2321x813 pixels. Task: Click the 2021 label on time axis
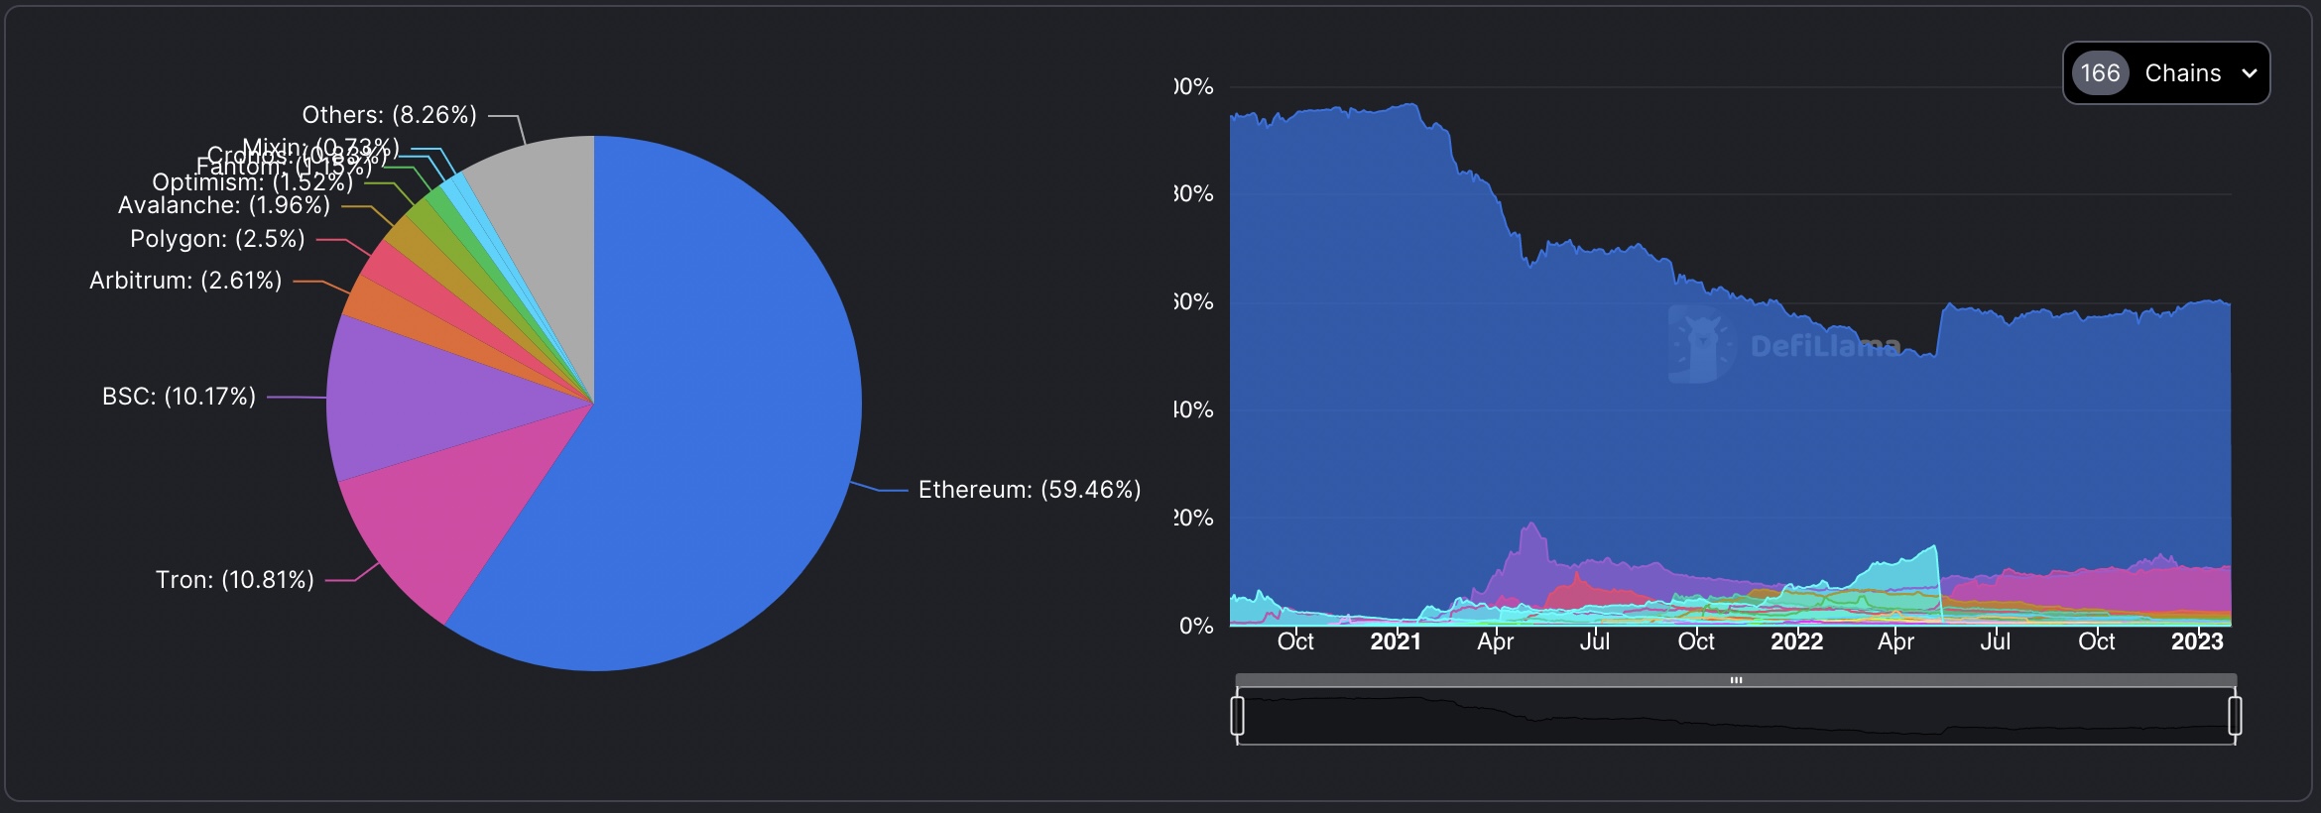click(1395, 641)
